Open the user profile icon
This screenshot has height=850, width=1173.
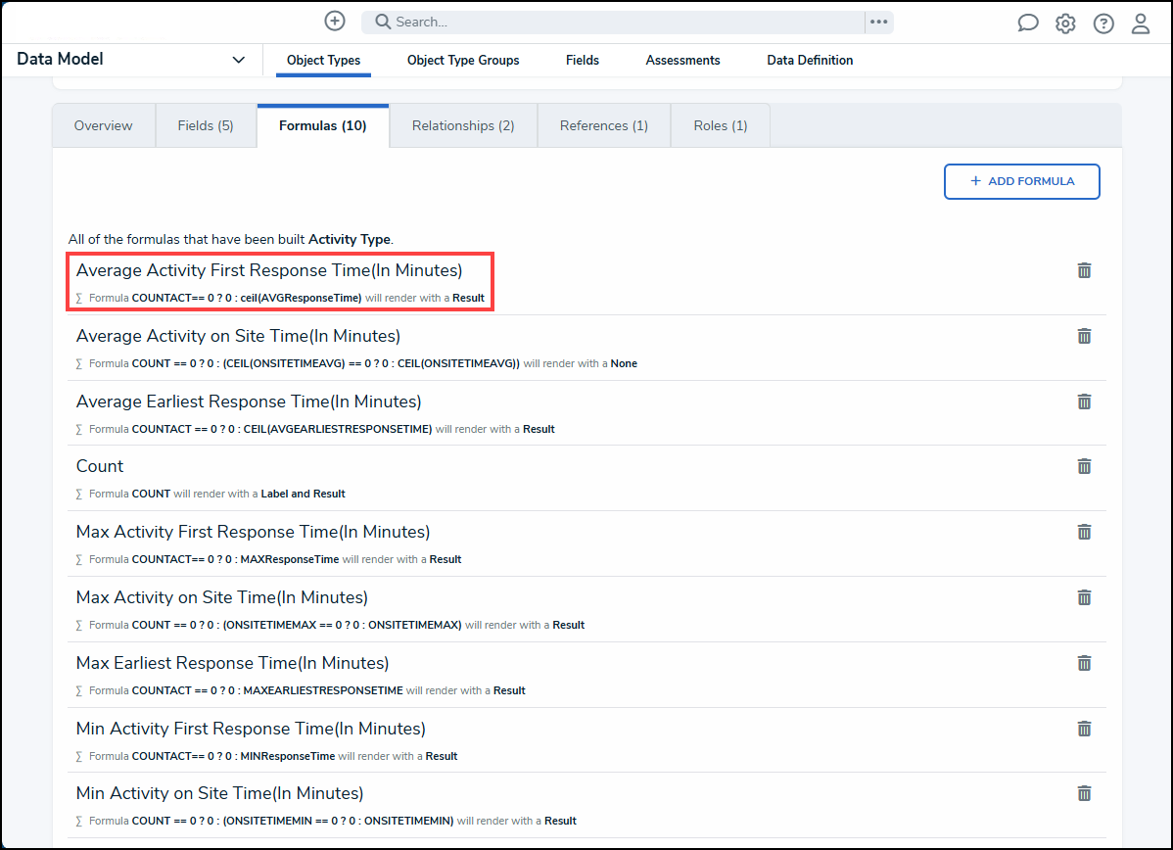pyautogui.click(x=1141, y=24)
